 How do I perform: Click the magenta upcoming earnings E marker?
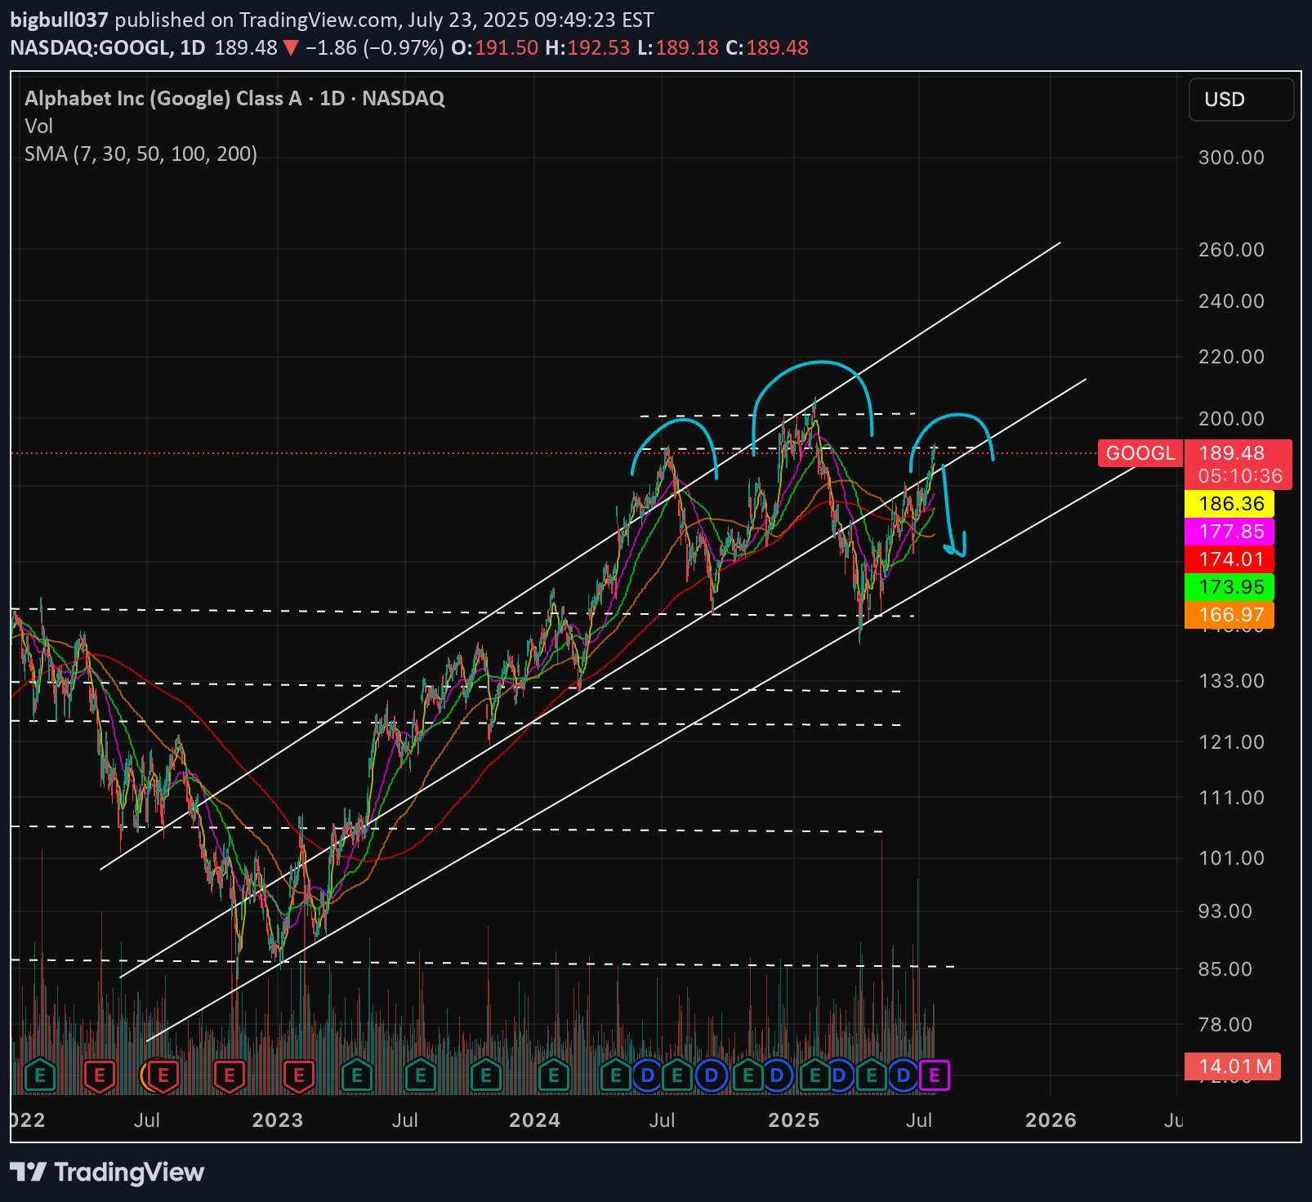pos(935,1076)
